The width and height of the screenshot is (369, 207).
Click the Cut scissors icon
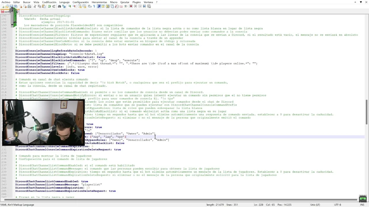click(x=35, y=6)
